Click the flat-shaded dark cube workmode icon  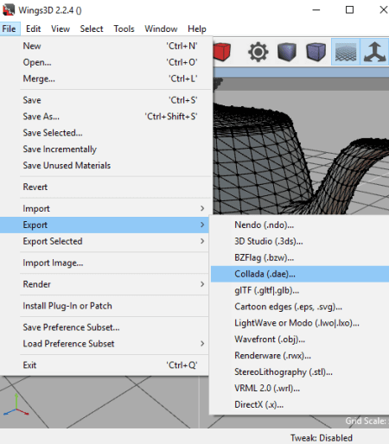point(287,52)
